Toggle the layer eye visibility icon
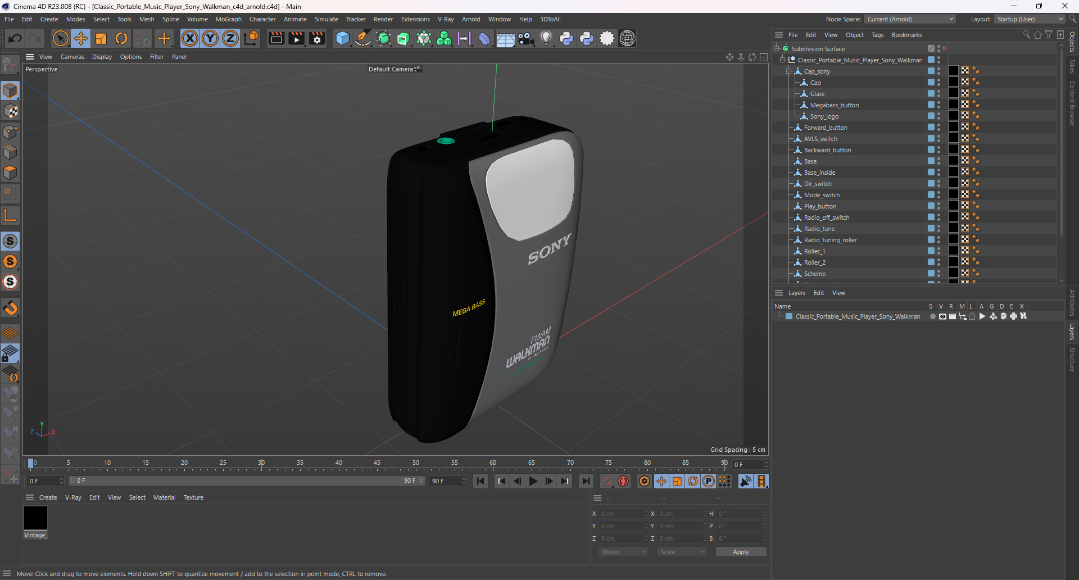This screenshot has width=1079, height=580. [942, 316]
